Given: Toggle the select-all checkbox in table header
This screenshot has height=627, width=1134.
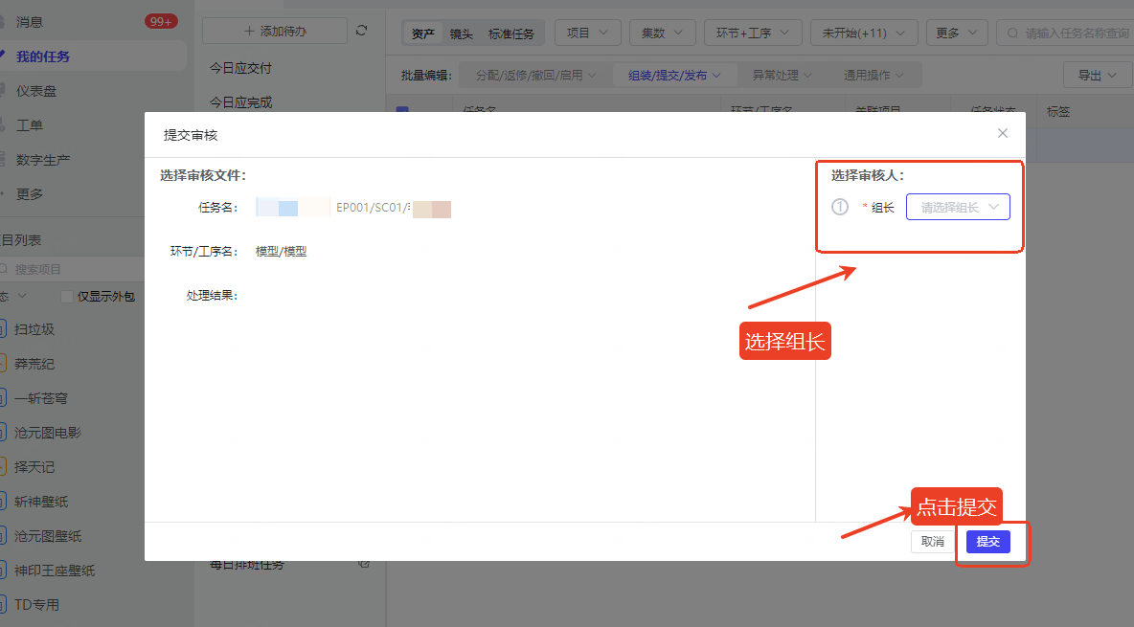Looking at the screenshot, I should [x=402, y=112].
